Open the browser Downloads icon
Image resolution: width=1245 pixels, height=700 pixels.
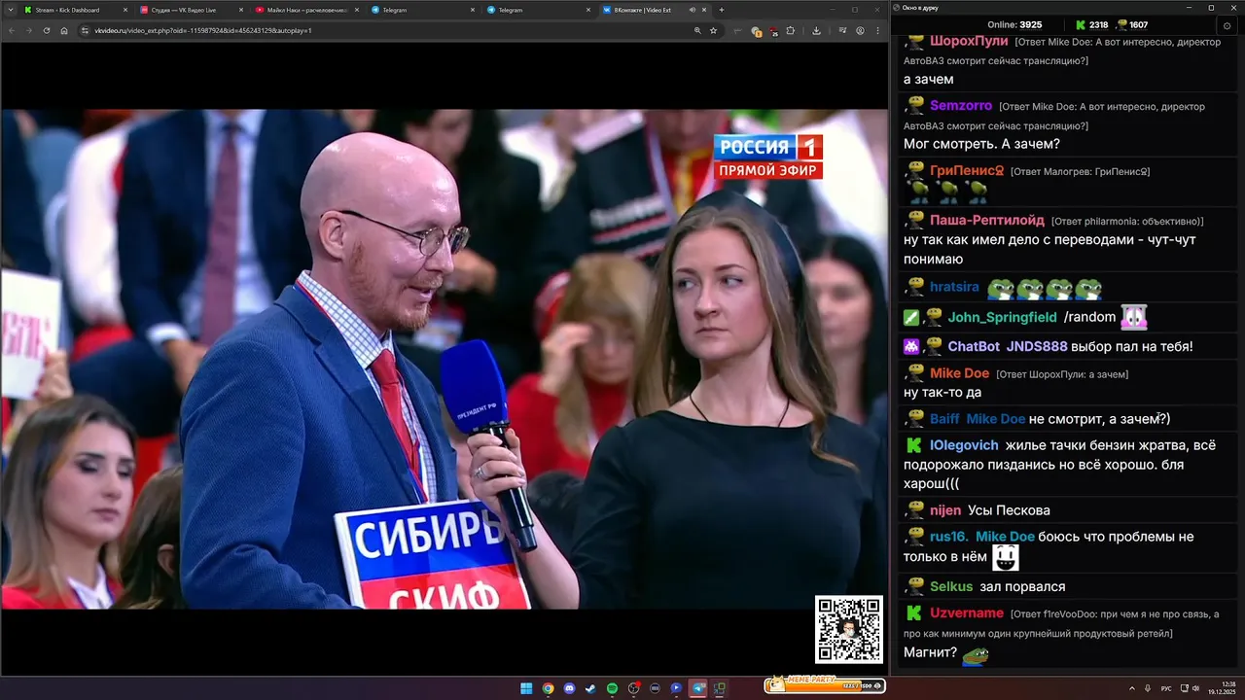(816, 30)
